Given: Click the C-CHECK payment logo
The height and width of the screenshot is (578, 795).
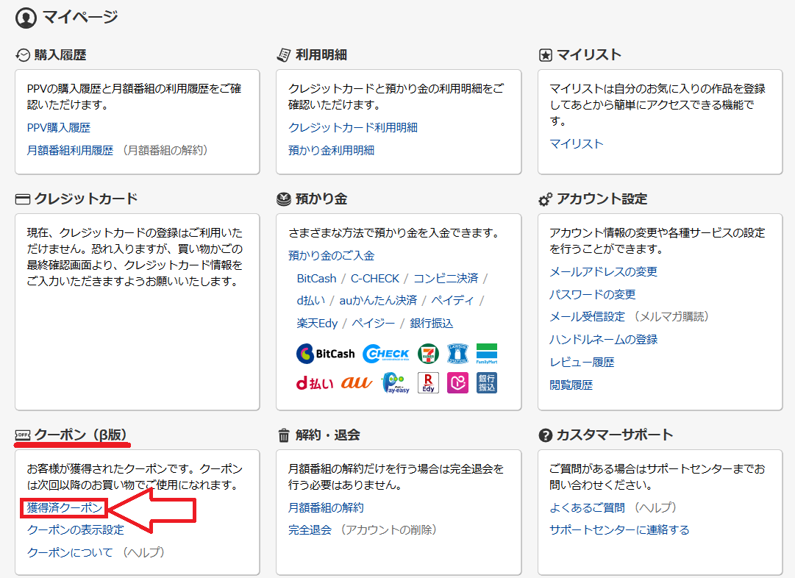Looking at the screenshot, I should click(x=386, y=354).
